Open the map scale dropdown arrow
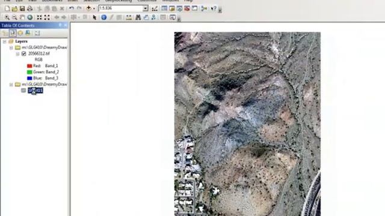Image resolution: width=385 pixels, height=216 pixels. pyautogui.click(x=146, y=8)
